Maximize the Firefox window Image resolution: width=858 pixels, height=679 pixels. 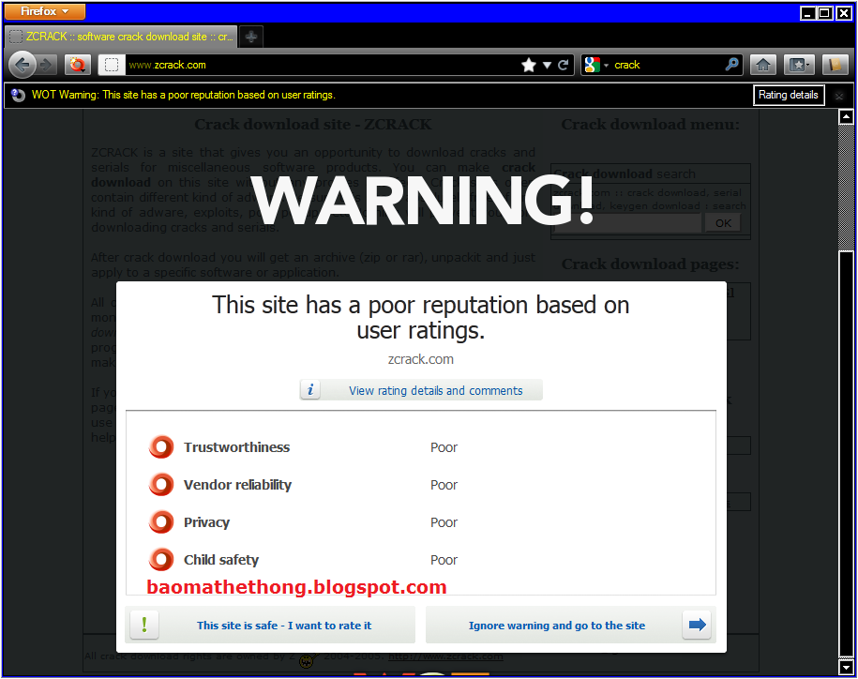pos(825,12)
